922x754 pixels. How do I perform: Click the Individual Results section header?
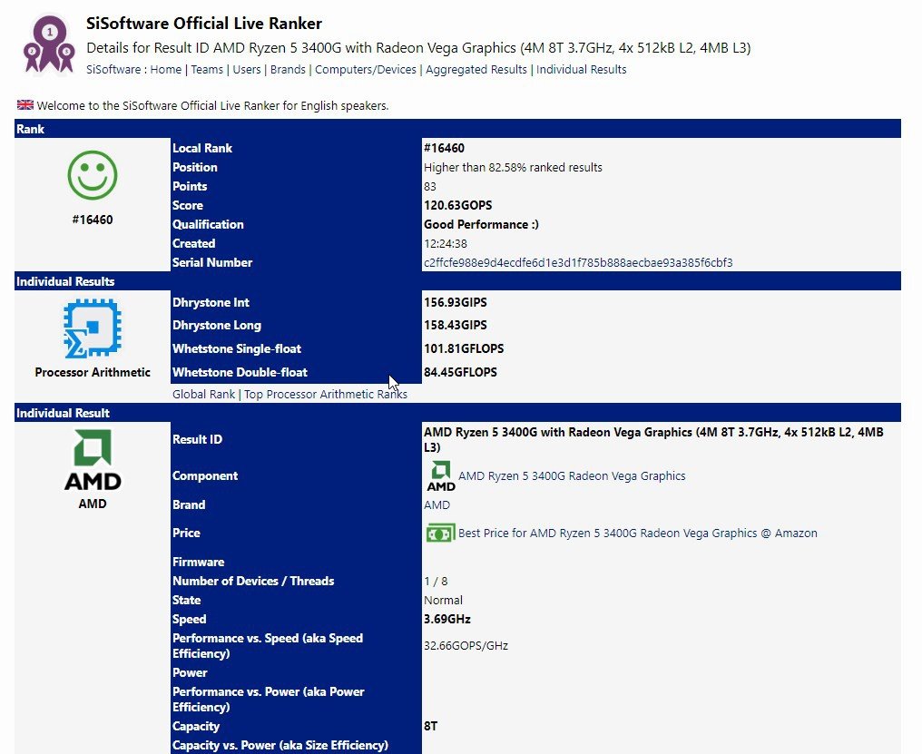tap(457, 281)
